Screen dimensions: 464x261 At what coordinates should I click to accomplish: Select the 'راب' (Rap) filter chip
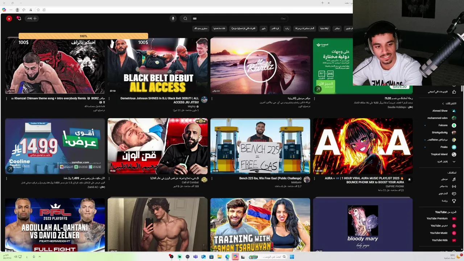click(x=287, y=28)
